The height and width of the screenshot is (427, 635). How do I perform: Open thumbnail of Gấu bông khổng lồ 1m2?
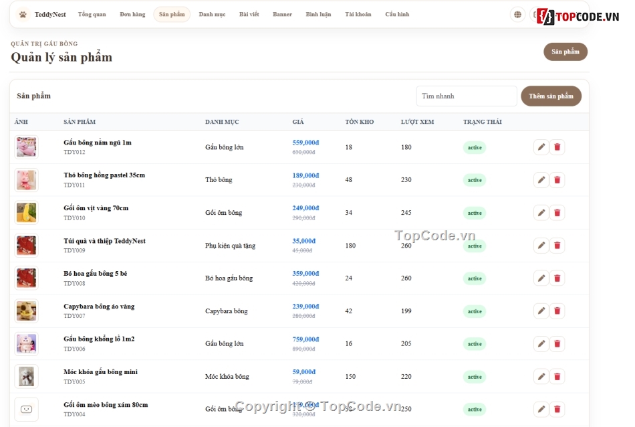click(x=26, y=344)
